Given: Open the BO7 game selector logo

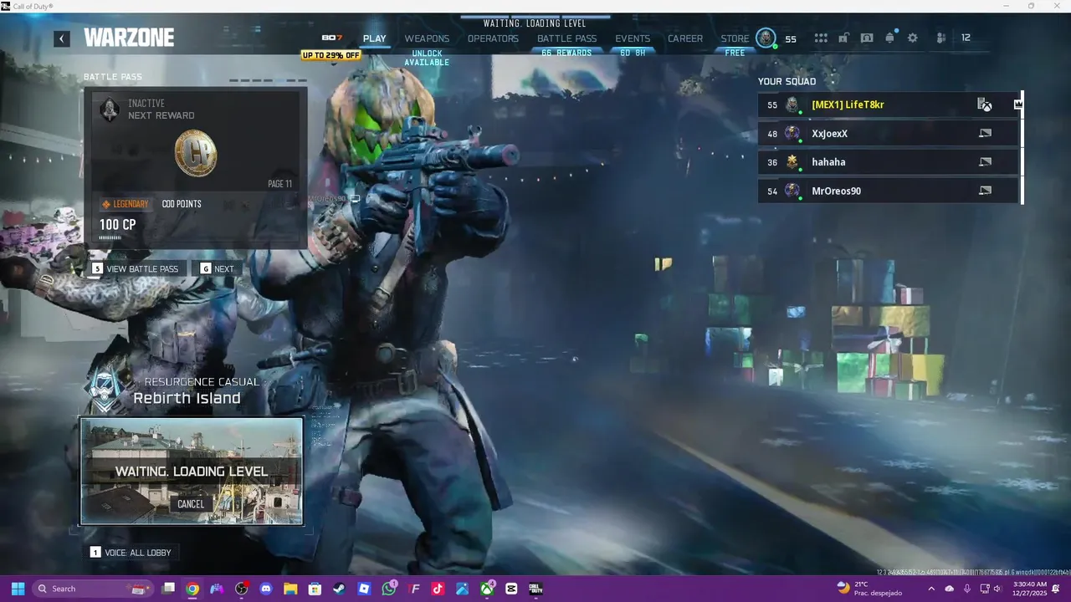Looking at the screenshot, I should [x=332, y=38].
